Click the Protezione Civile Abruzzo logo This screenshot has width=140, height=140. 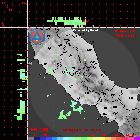click(x=37, y=37)
